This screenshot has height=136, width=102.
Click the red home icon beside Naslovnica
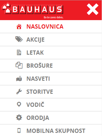point(19,27)
